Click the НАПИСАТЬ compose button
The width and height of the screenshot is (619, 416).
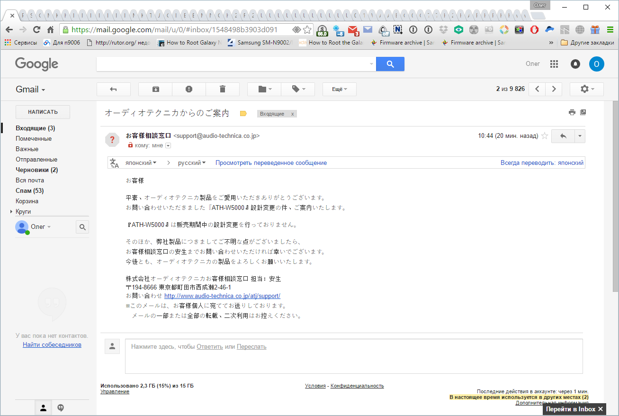pos(43,112)
